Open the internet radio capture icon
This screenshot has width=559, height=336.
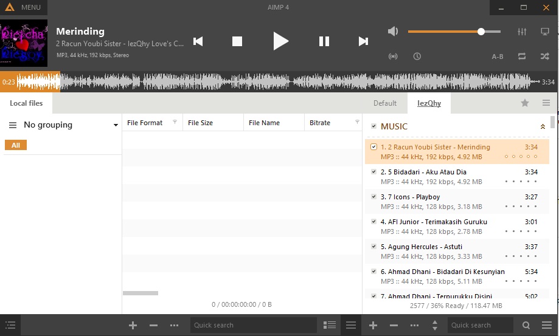click(393, 57)
